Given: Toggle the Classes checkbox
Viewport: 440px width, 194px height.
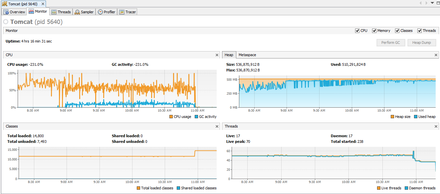Looking at the screenshot, I should pos(397,31).
